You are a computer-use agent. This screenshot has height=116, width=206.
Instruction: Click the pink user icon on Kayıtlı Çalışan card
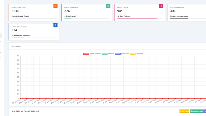(x=161, y=6)
